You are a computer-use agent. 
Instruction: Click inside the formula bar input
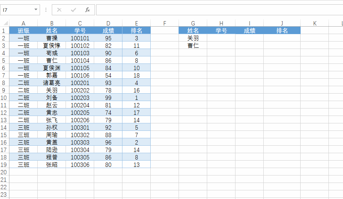click(220, 10)
